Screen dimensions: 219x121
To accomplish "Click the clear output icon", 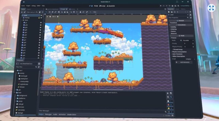I will [x=168, y=93].
